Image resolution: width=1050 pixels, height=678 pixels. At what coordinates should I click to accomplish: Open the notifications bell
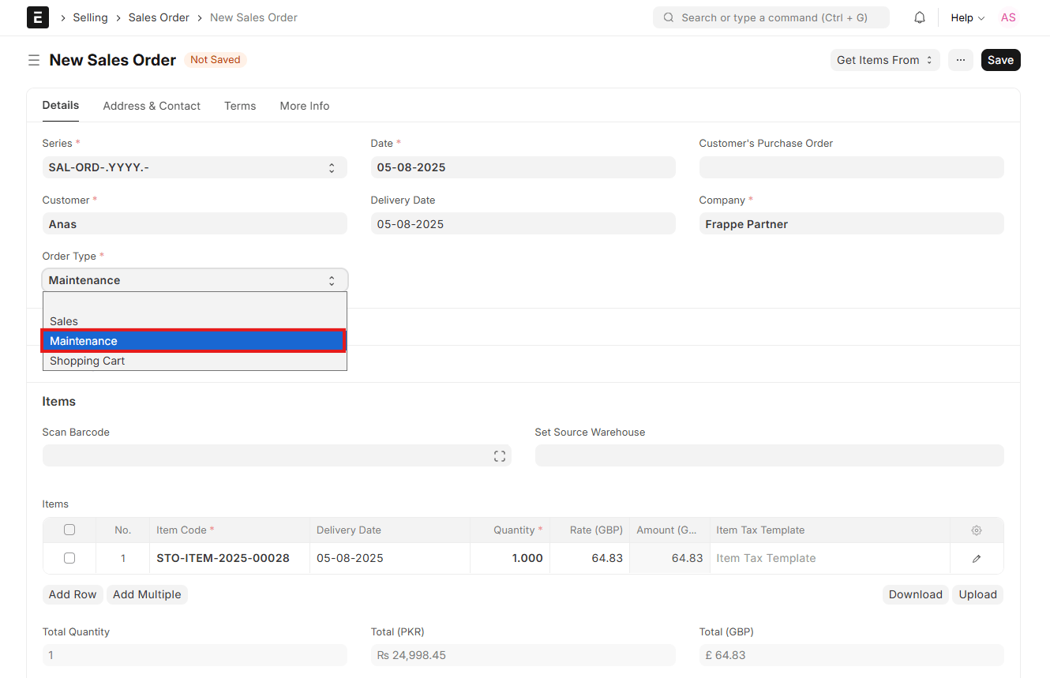(x=920, y=17)
